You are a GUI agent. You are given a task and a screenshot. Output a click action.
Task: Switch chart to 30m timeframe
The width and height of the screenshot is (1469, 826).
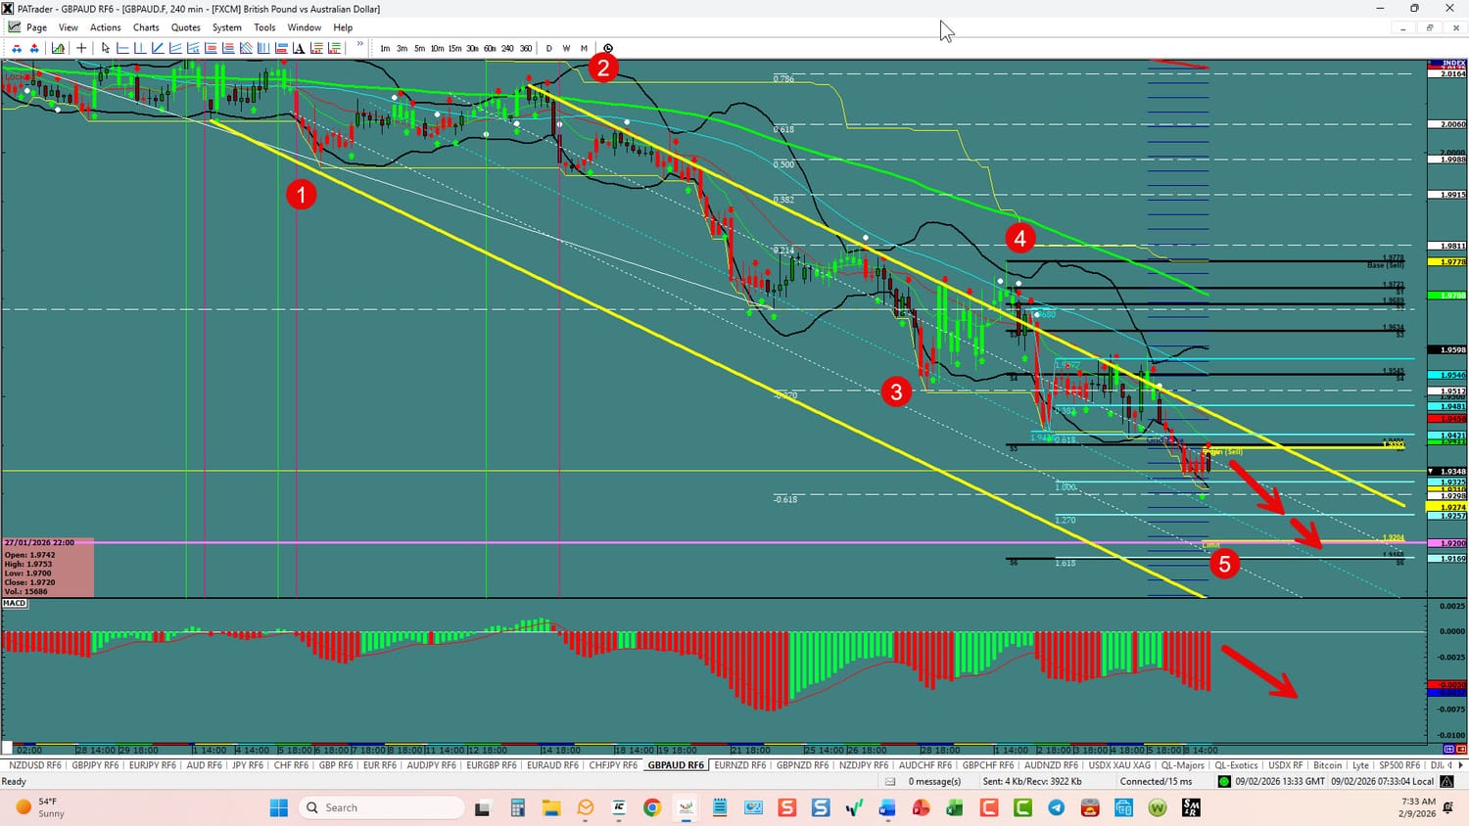pos(472,48)
